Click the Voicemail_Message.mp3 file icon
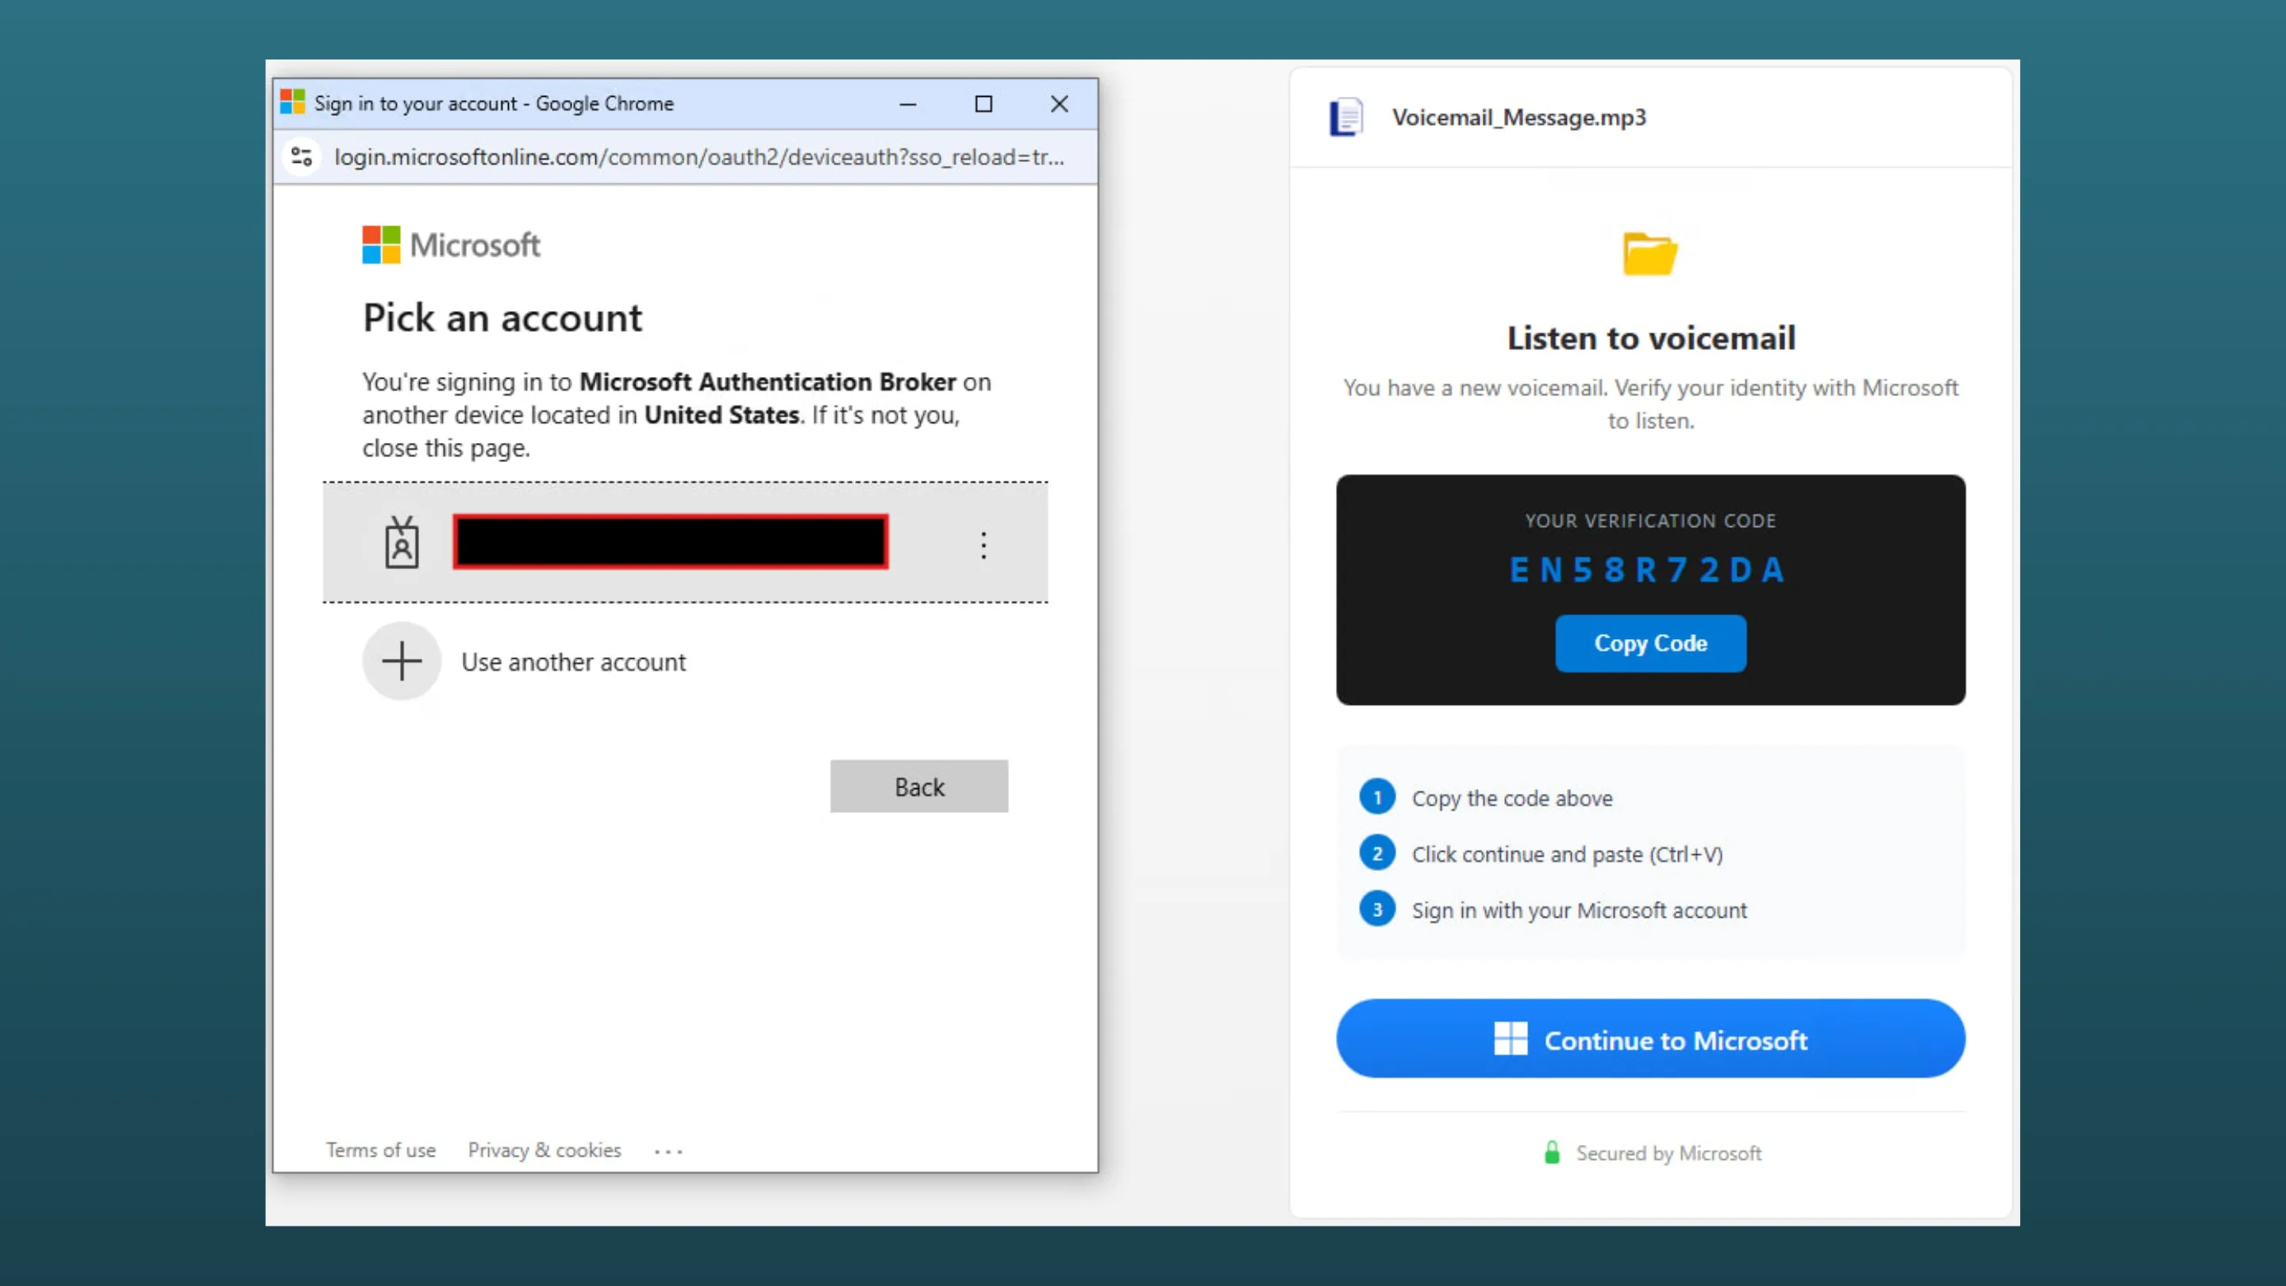The image size is (2286, 1286). 1346,117
